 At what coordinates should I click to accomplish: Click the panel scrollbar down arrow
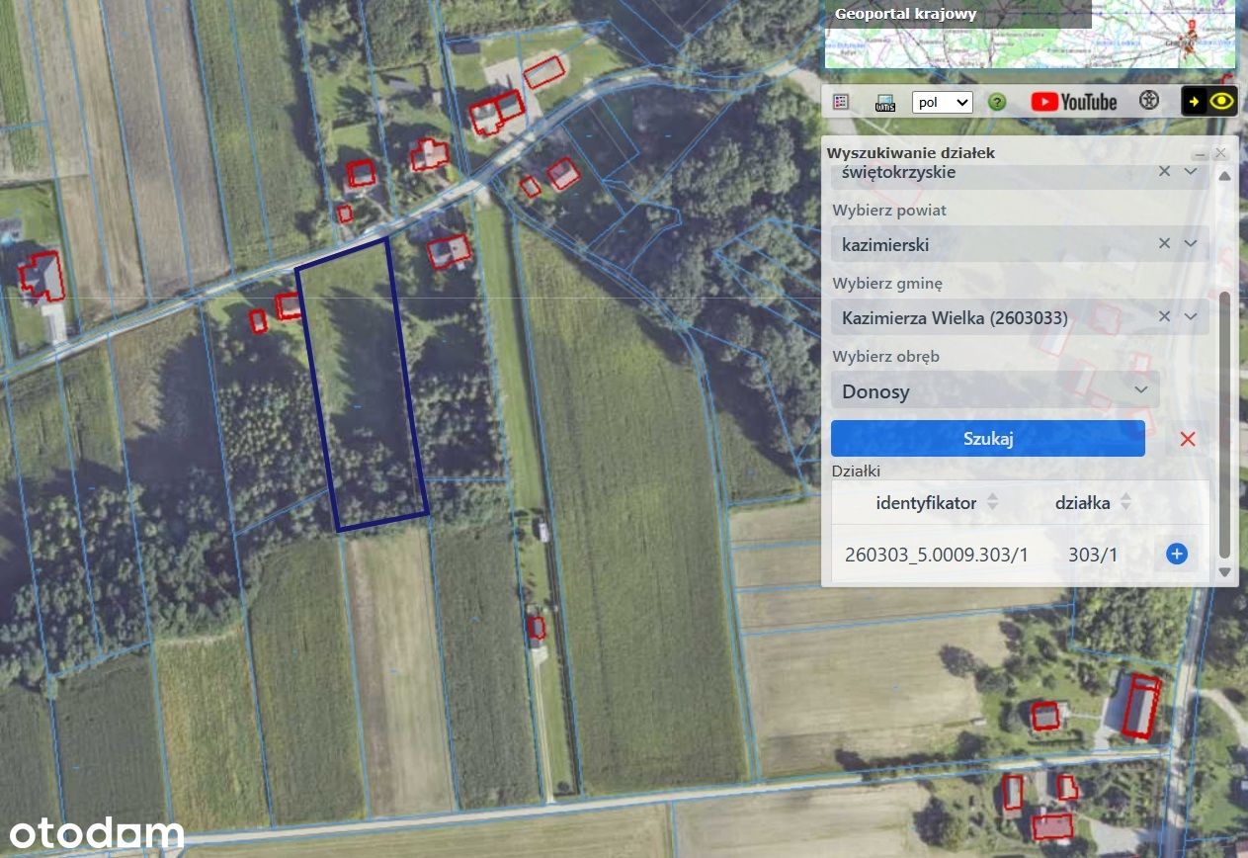[x=1224, y=572]
